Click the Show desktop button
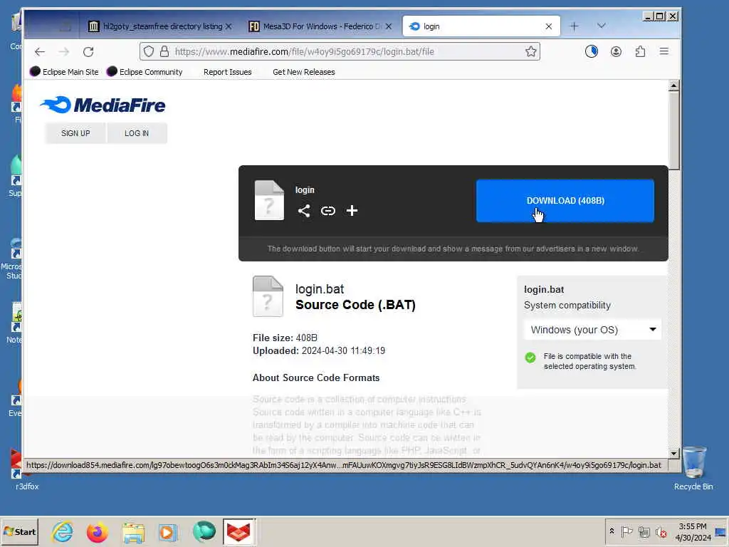The height and width of the screenshot is (547, 729). click(721, 531)
